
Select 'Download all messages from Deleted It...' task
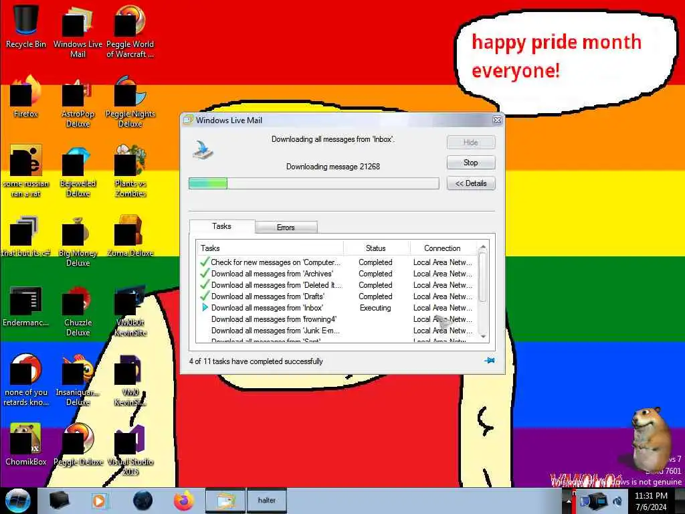[337, 285]
